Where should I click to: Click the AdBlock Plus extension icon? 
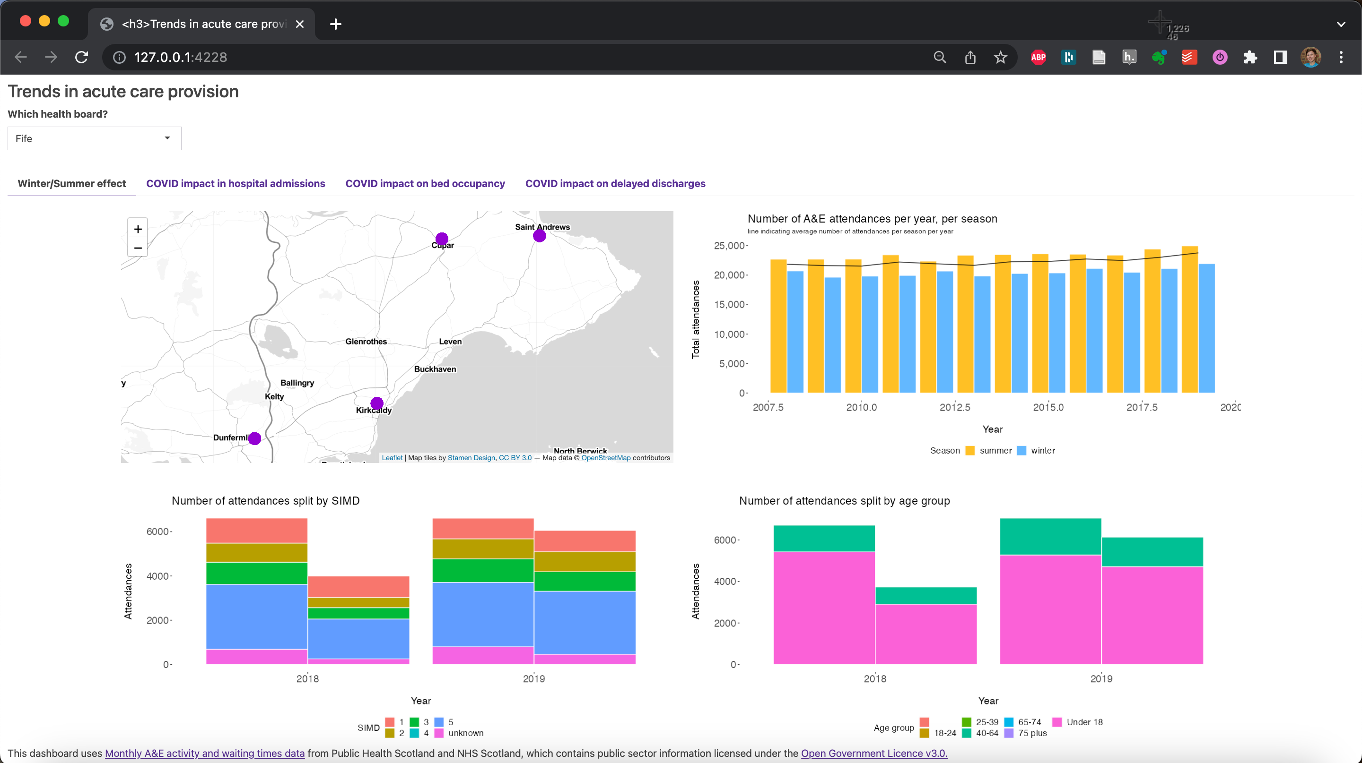pyautogui.click(x=1038, y=57)
